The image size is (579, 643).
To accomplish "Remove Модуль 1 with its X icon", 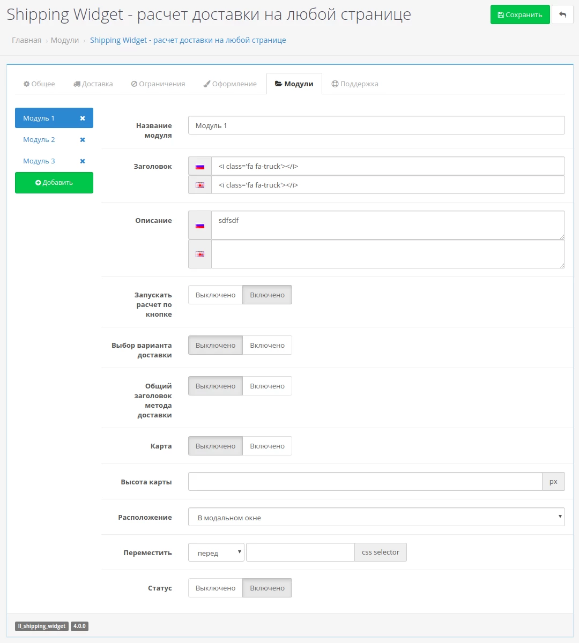I will tap(83, 118).
